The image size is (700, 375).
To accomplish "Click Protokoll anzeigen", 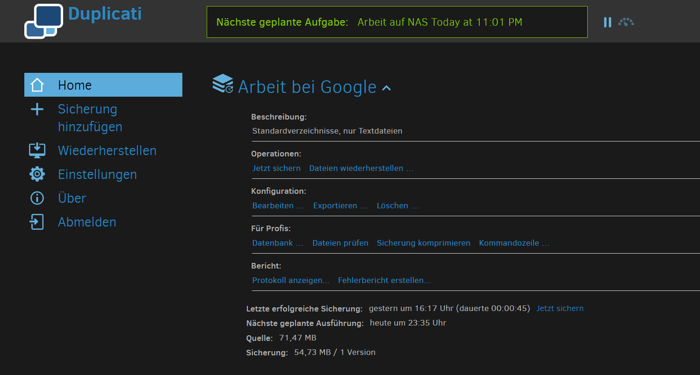I will [291, 280].
